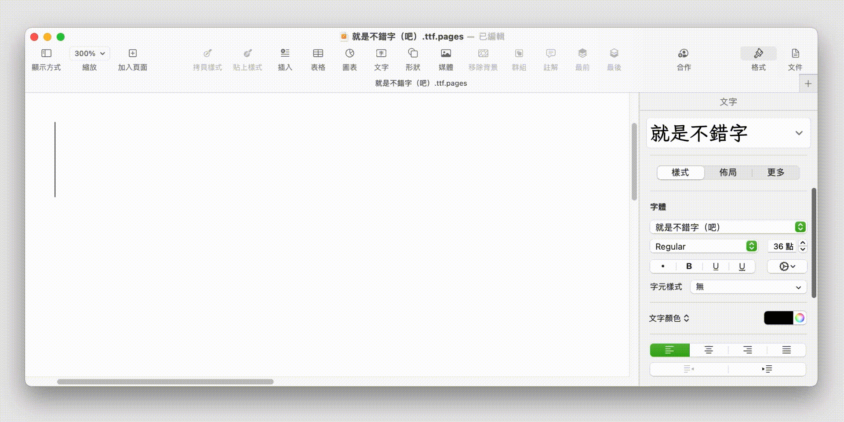The height and width of the screenshot is (422, 844).
Task: Open the Regular font weight dropdown
Action: click(x=703, y=246)
